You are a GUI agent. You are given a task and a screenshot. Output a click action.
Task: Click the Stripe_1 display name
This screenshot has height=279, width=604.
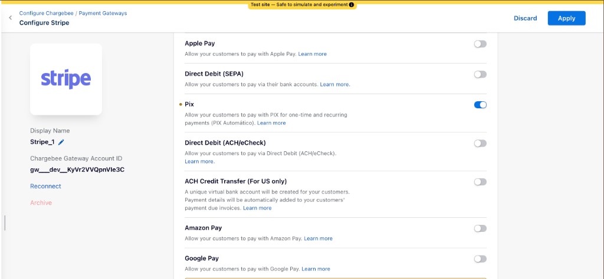(x=42, y=142)
